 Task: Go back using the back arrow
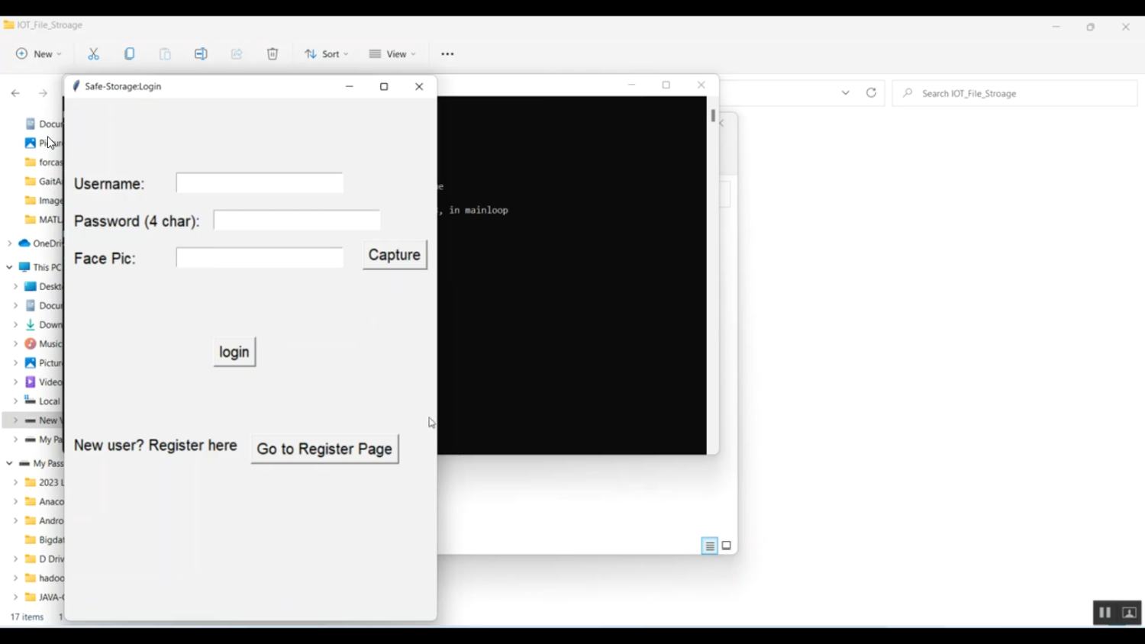tap(15, 93)
